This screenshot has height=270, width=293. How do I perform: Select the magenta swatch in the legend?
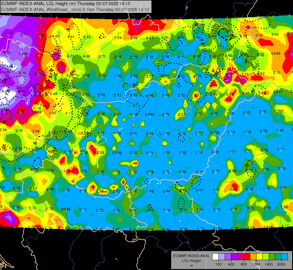[x=241, y=256]
